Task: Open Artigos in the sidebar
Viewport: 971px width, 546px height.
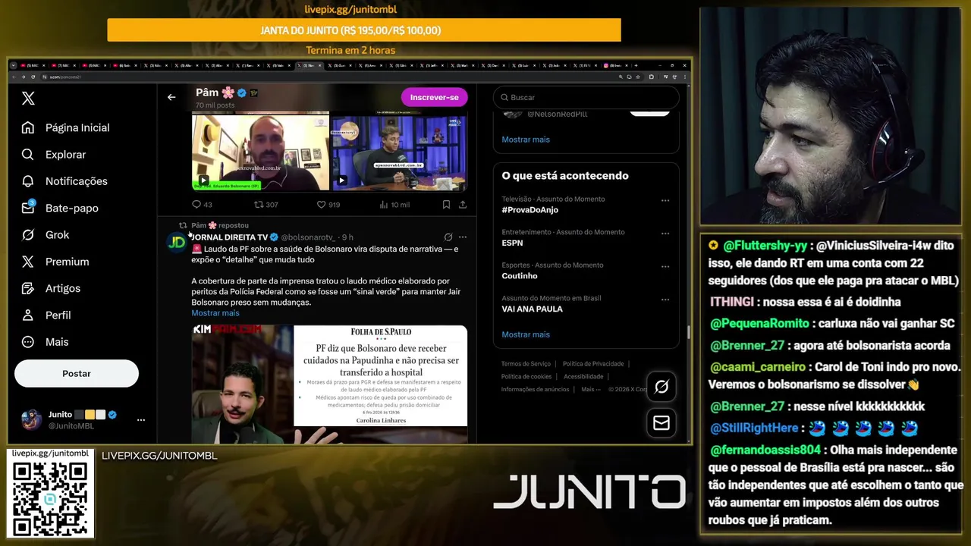Action: (x=50, y=288)
